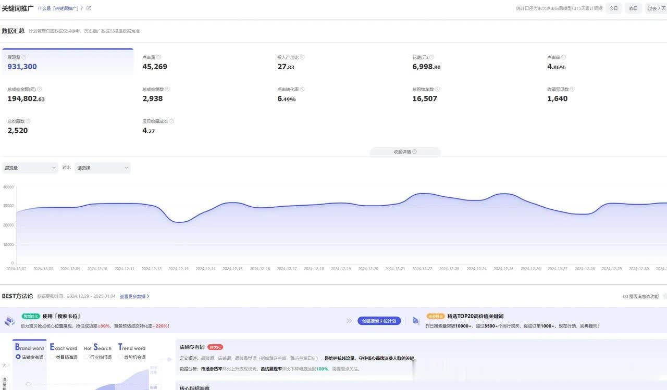This screenshot has height=390, width=667.
Task: Select the 类目精准词 radio option
Action: click(x=52, y=357)
